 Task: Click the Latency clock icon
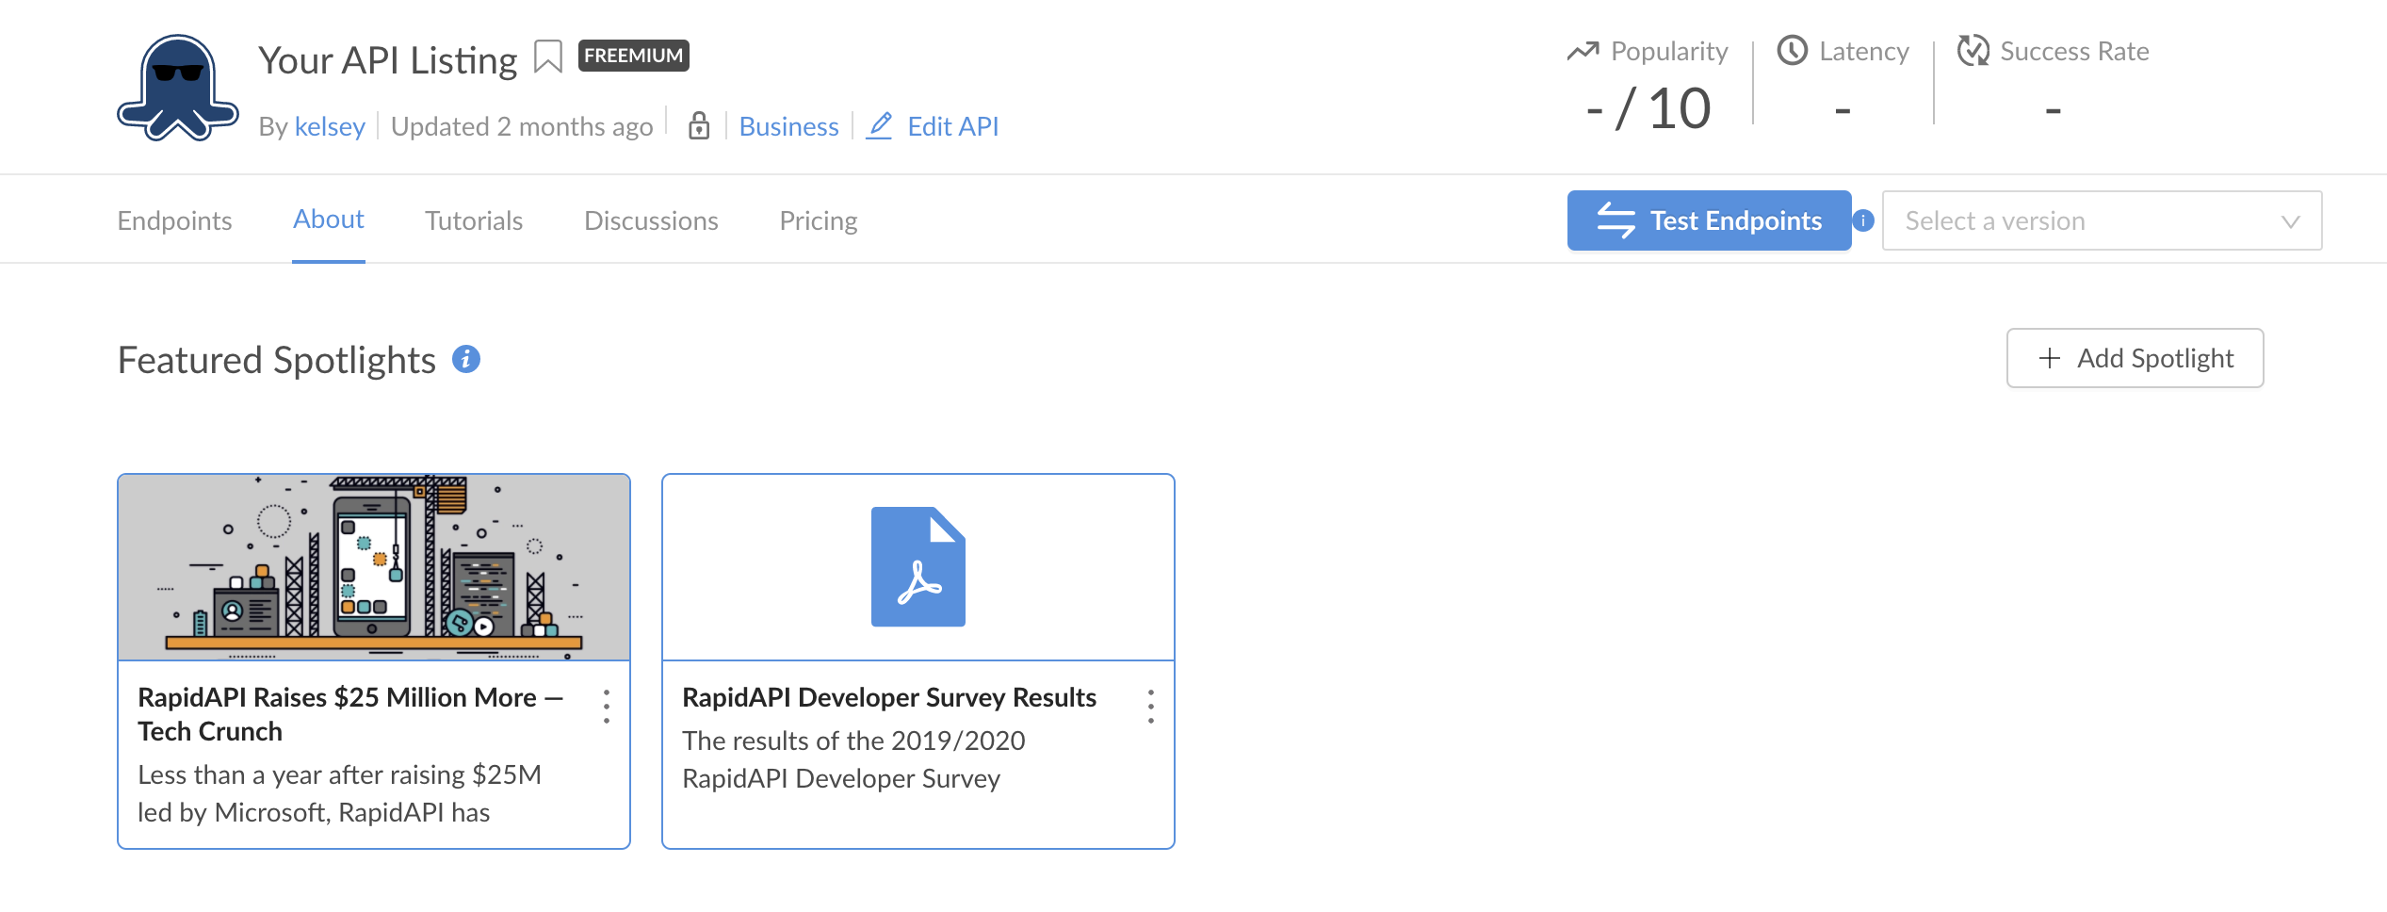coord(1792,50)
